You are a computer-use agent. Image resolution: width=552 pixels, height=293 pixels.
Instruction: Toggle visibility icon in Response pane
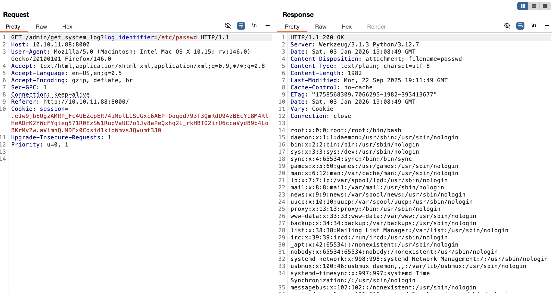pyautogui.click(x=507, y=26)
